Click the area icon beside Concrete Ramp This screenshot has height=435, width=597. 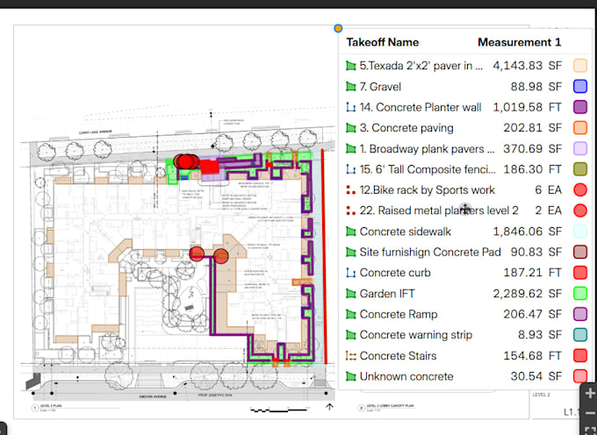(350, 314)
